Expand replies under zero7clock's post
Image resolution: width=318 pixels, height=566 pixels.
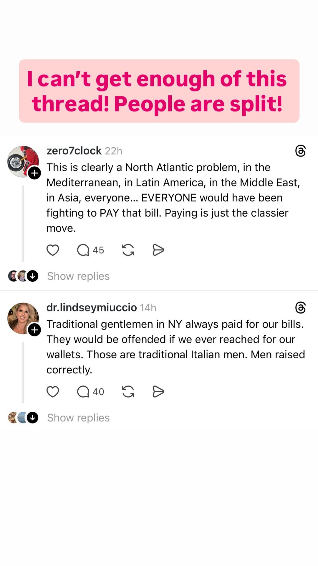pyautogui.click(x=78, y=276)
